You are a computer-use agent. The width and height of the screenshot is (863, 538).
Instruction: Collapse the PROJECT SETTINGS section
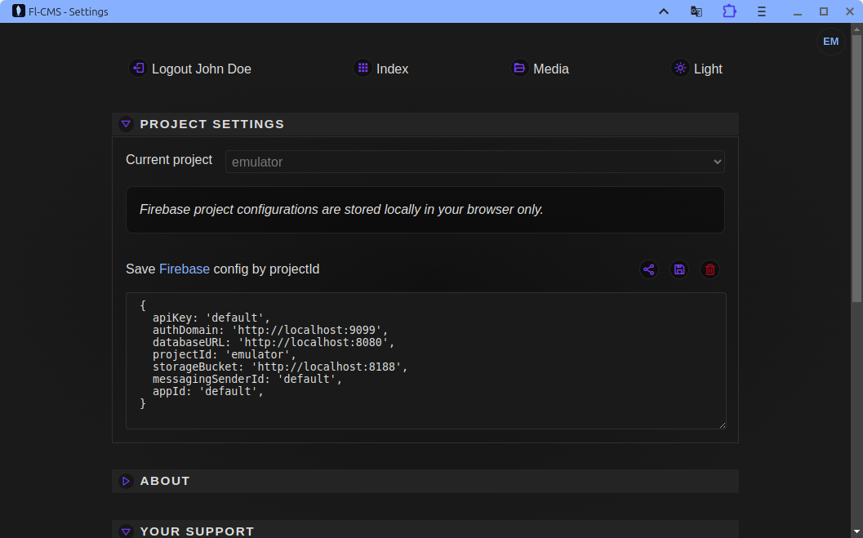pos(127,123)
